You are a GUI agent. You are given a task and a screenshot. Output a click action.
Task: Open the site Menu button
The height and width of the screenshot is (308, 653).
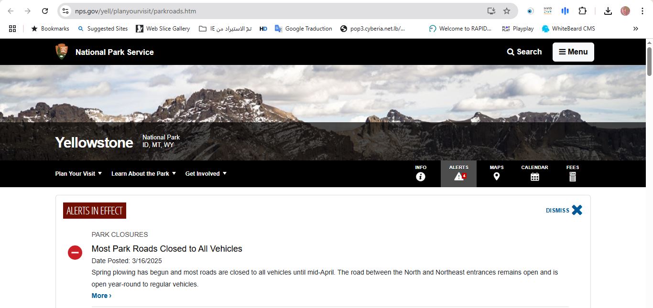573,52
